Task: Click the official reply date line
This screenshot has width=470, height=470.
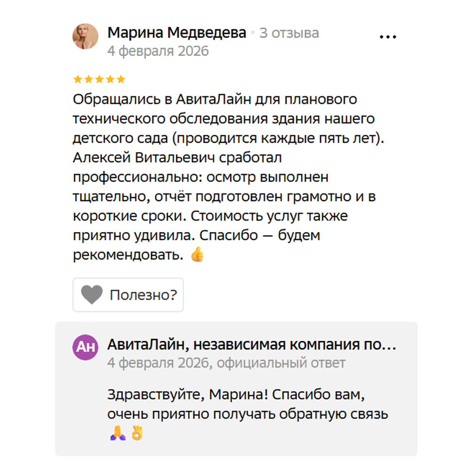Action: [x=226, y=363]
